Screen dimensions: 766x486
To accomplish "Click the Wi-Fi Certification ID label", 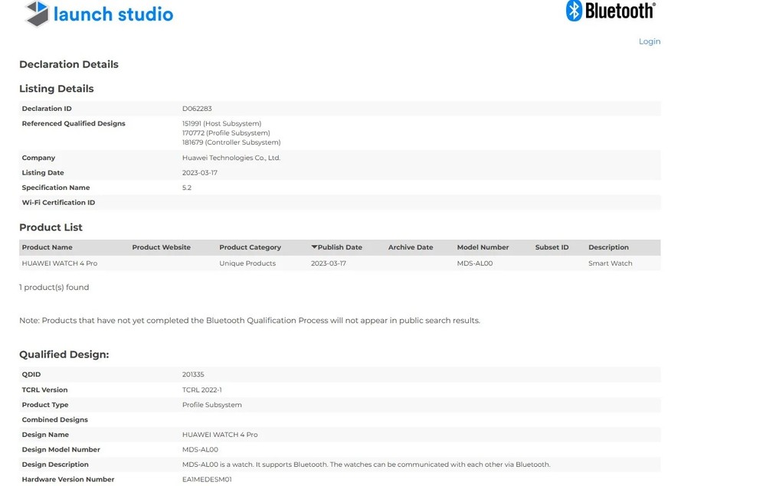I will (x=58, y=203).
